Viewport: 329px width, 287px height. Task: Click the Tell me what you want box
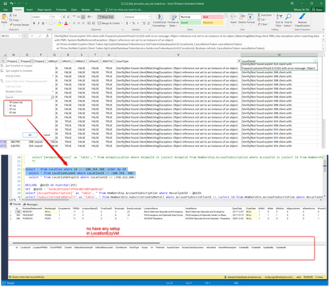tap(124, 10)
